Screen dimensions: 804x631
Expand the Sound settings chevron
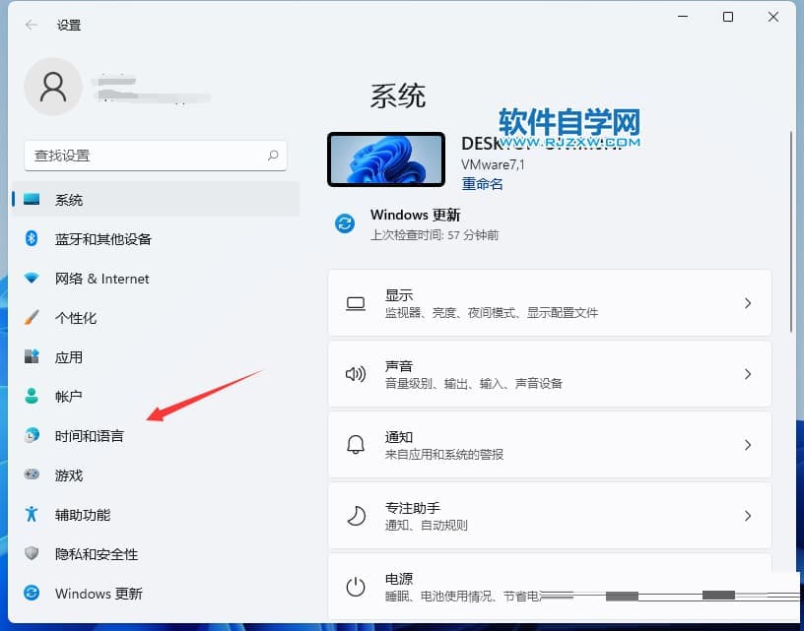tap(747, 374)
